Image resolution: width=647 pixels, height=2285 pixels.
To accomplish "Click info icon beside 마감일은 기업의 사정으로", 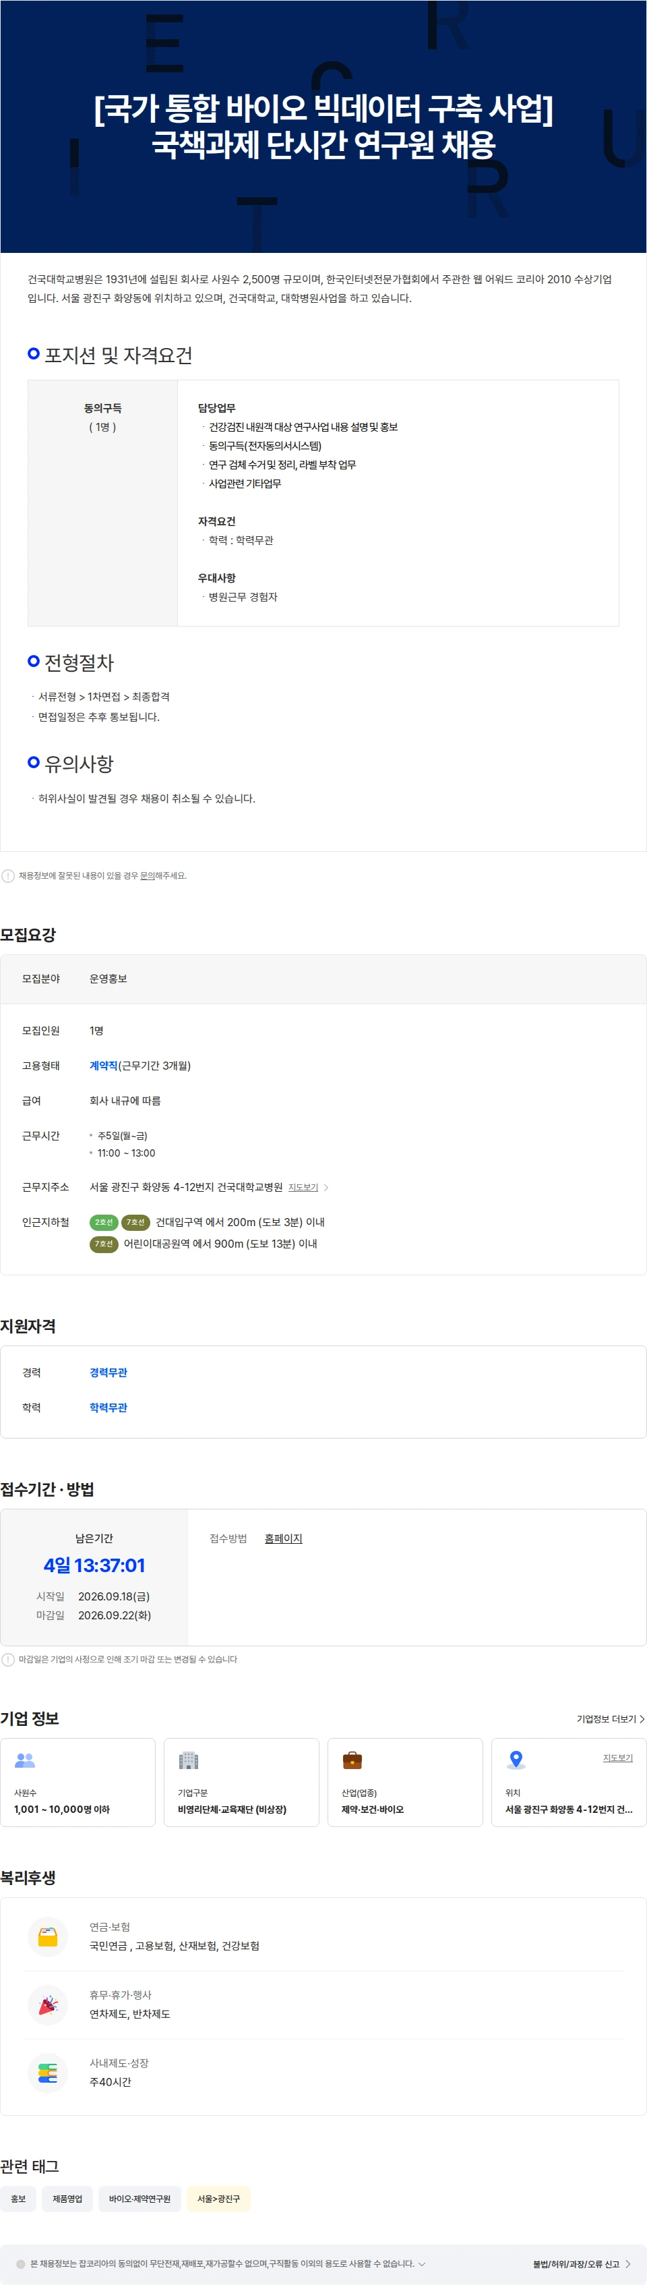I will coord(8,1658).
